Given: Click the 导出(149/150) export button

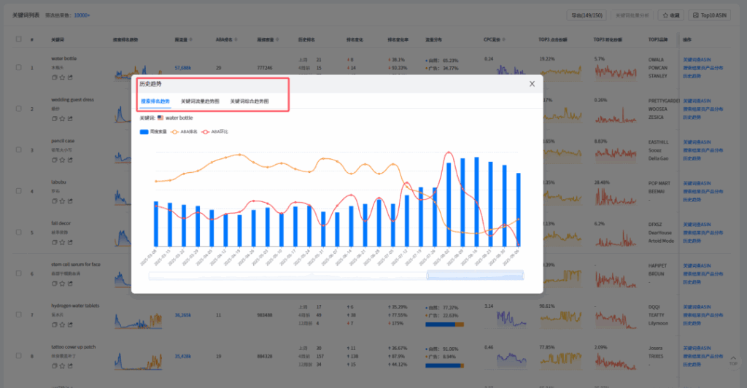Looking at the screenshot, I should point(587,15).
